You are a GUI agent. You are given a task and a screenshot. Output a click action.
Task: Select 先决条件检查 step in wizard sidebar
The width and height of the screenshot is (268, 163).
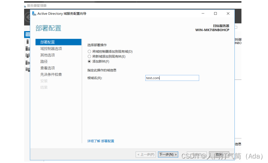click(51, 75)
